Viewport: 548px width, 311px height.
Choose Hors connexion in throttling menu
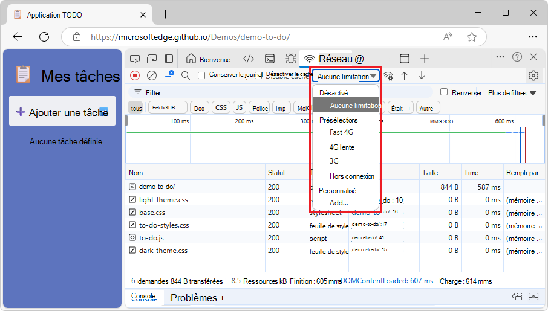click(x=351, y=176)
